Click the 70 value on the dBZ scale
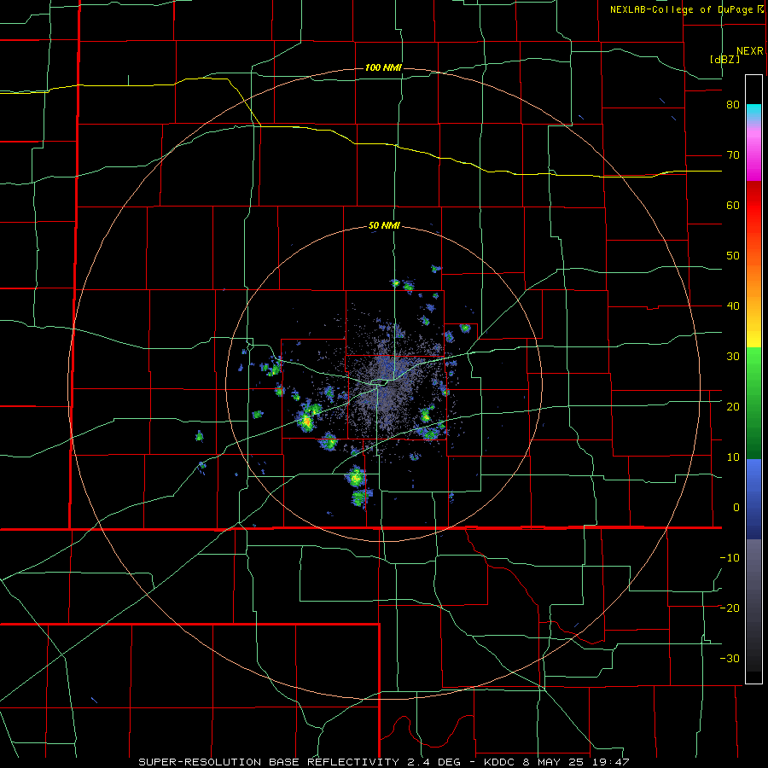Screen dimensions: 768x768 pyautogui.click(x=733, y=155)
